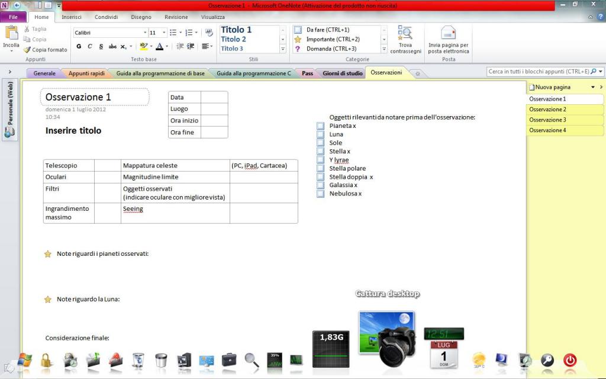Apply the Titolo 1 style
The image size is (606, 379).
point(236,30)
